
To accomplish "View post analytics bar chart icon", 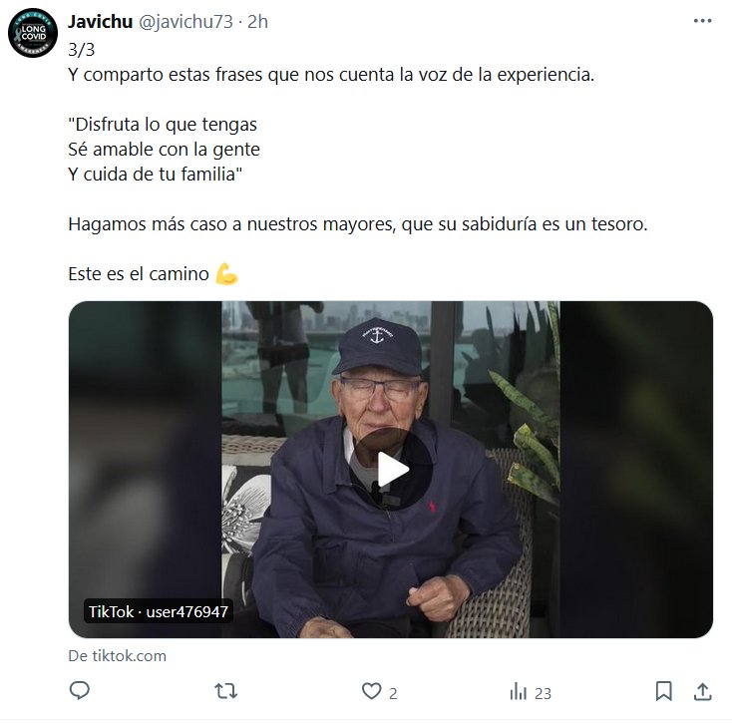I will pyautogui.click(x=519, y=691).
